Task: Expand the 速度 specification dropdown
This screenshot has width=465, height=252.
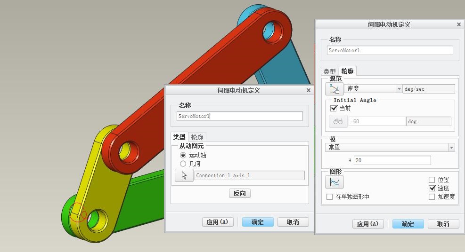Action: [399, 89]
